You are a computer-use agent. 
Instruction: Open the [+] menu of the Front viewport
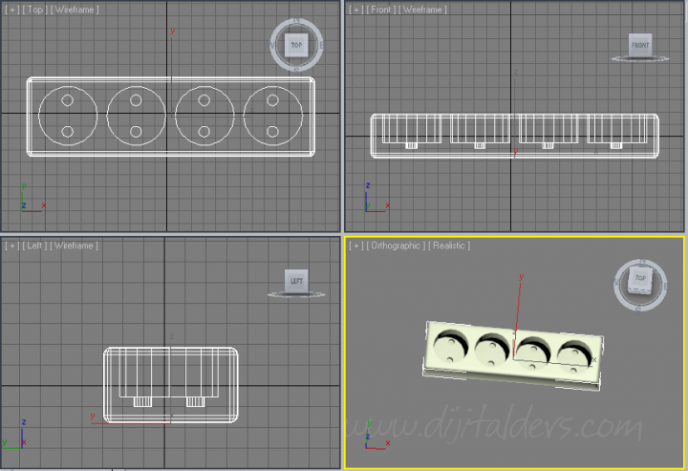tap(355, 10)
